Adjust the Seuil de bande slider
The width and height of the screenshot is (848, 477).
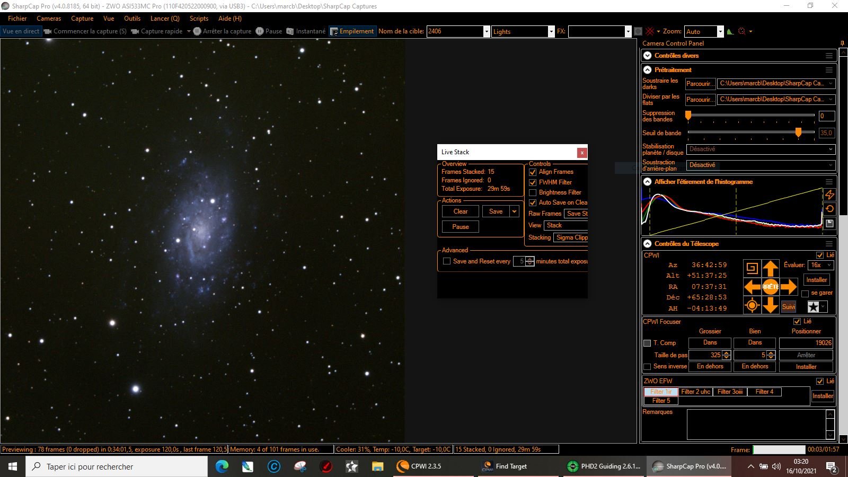click(x=798, y=132)
